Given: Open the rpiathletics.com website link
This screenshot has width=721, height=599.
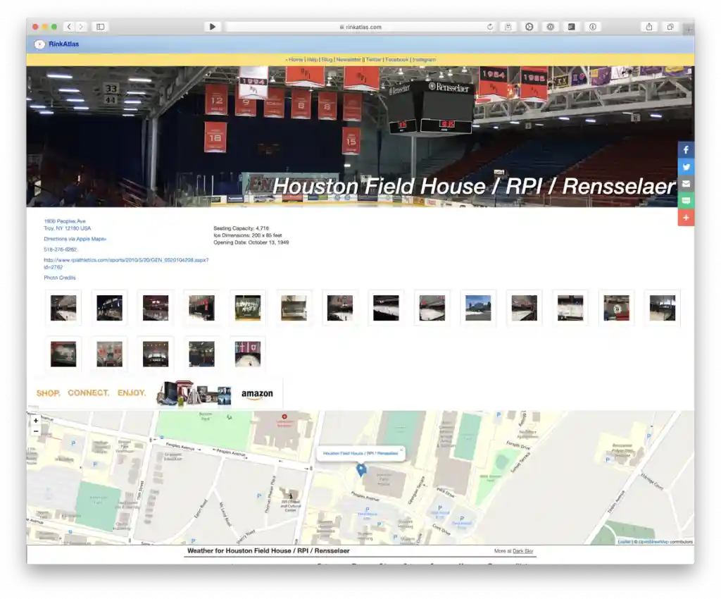Looking at the screenshot, I should coord(126,263).
